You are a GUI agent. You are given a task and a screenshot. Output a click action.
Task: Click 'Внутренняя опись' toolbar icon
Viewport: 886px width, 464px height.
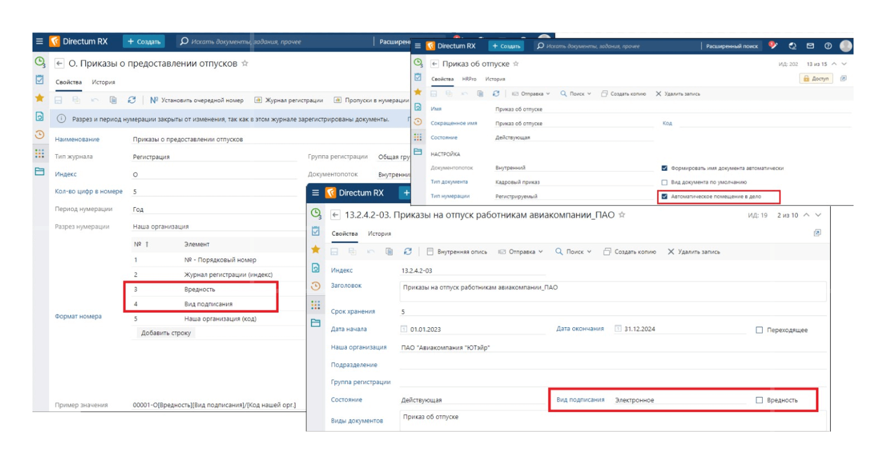tap(430, 251)
